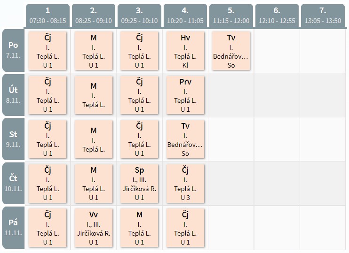Viewport: 349px width, 253px height.
Task: Click the Prv lesson on Tuesday
Action: tap(185, 95)
